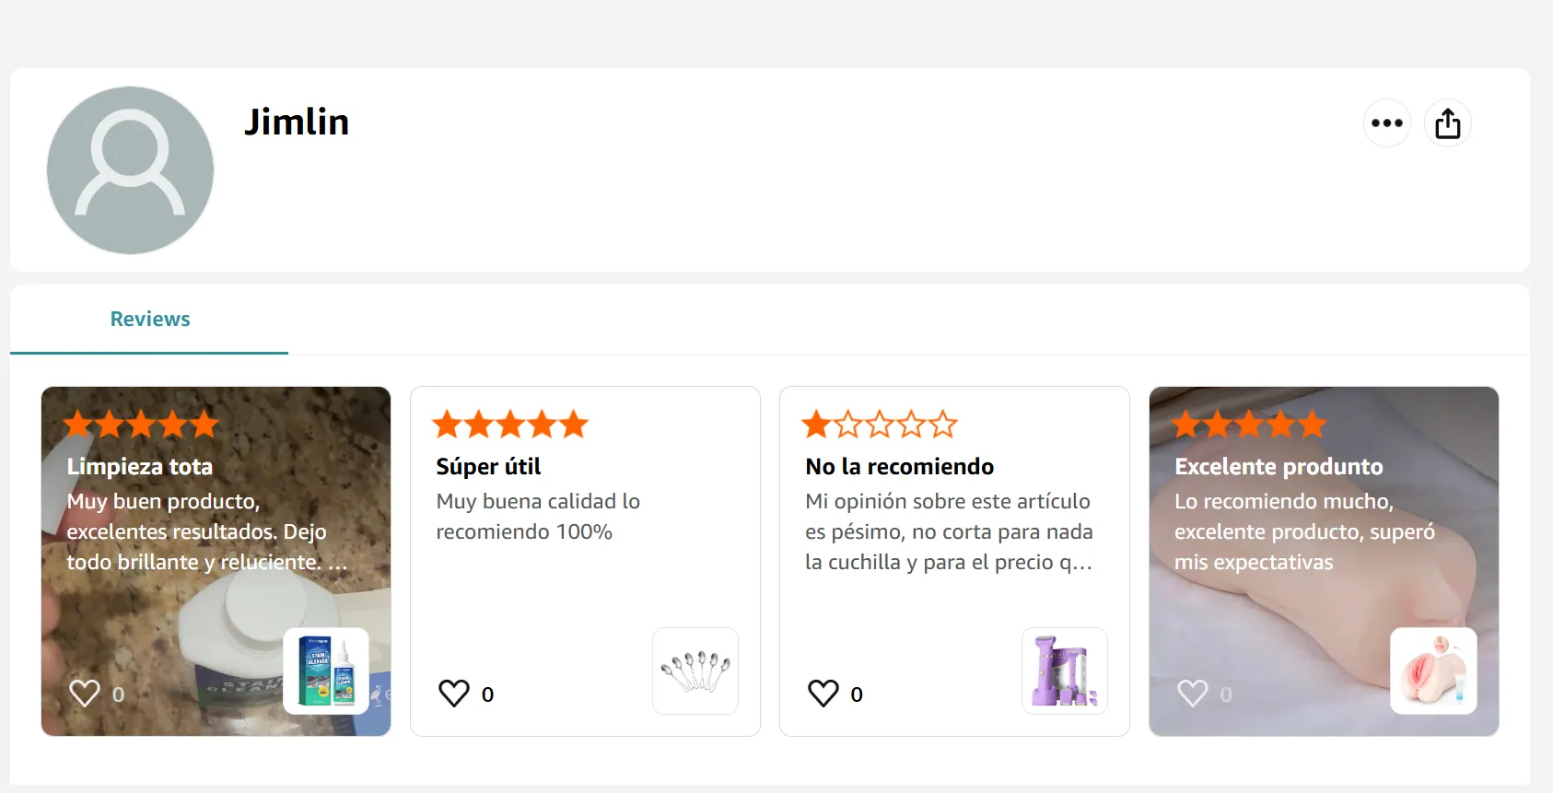The image size is (1553, 793).
Task: Open the spoons product thumbnail
Action: click(x=695, y=671)
